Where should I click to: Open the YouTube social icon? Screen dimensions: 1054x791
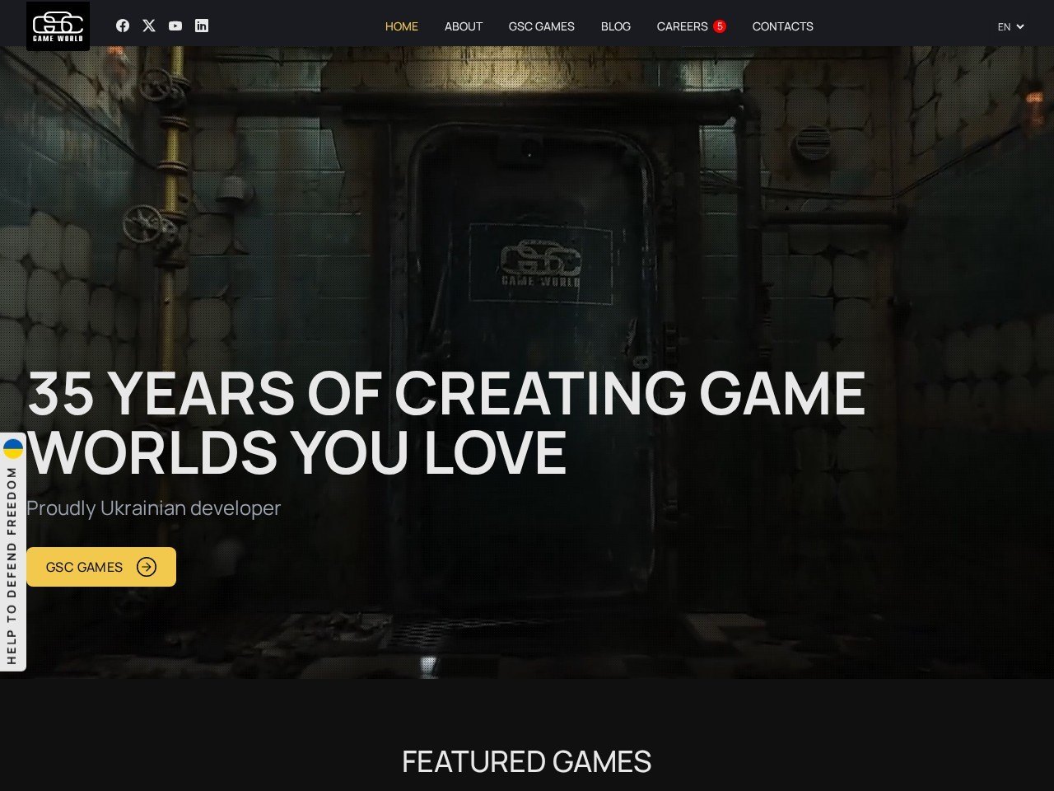(x=175, y=26)
